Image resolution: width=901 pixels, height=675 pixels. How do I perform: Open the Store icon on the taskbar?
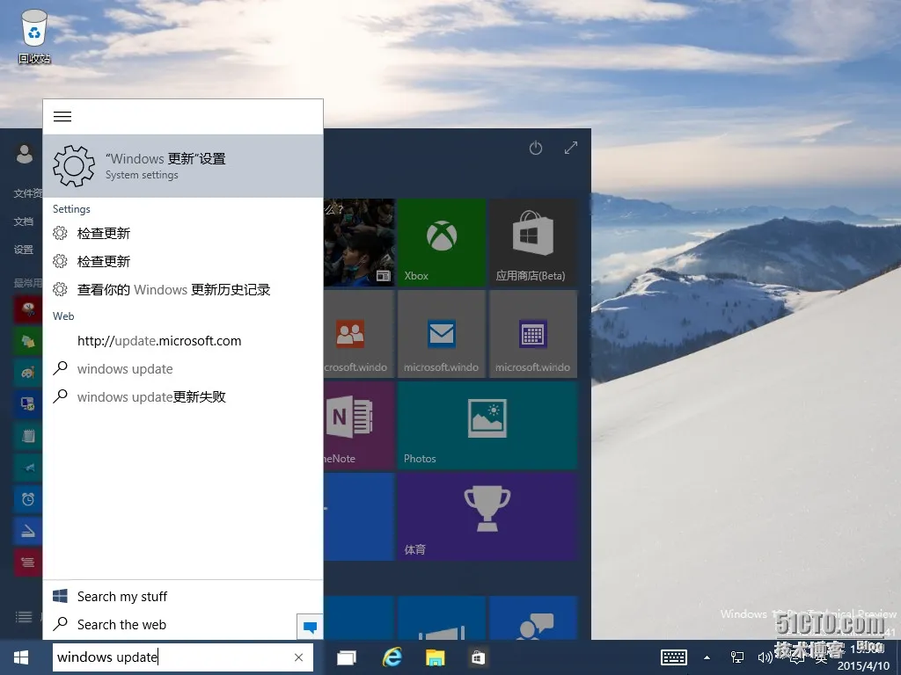478,657
